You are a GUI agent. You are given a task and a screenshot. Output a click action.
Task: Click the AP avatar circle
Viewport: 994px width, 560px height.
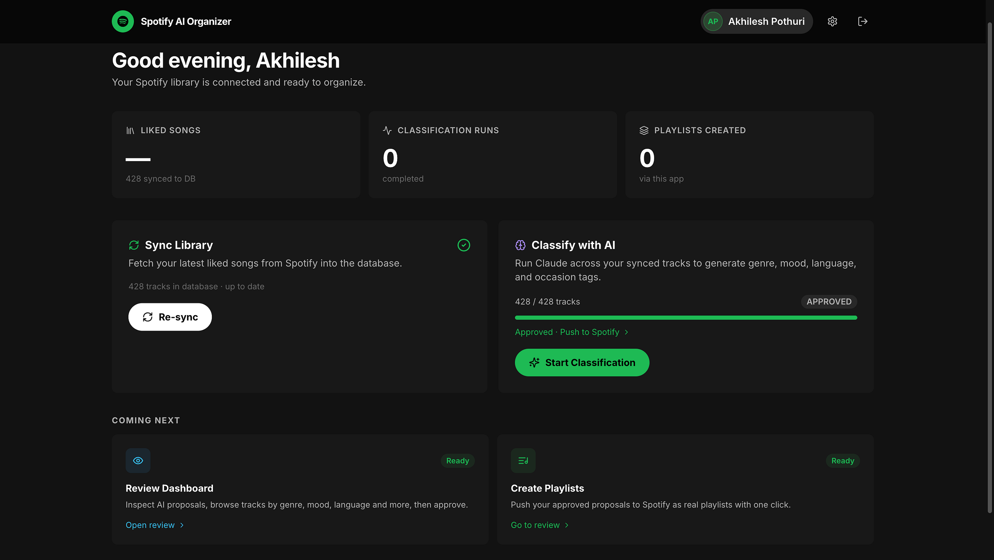[x=713, y=21]
